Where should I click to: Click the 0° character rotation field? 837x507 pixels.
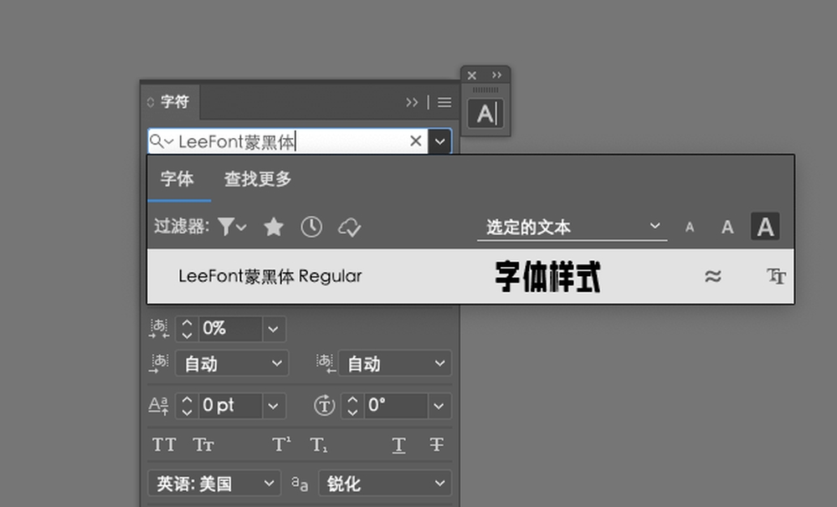tap(396, 406)
